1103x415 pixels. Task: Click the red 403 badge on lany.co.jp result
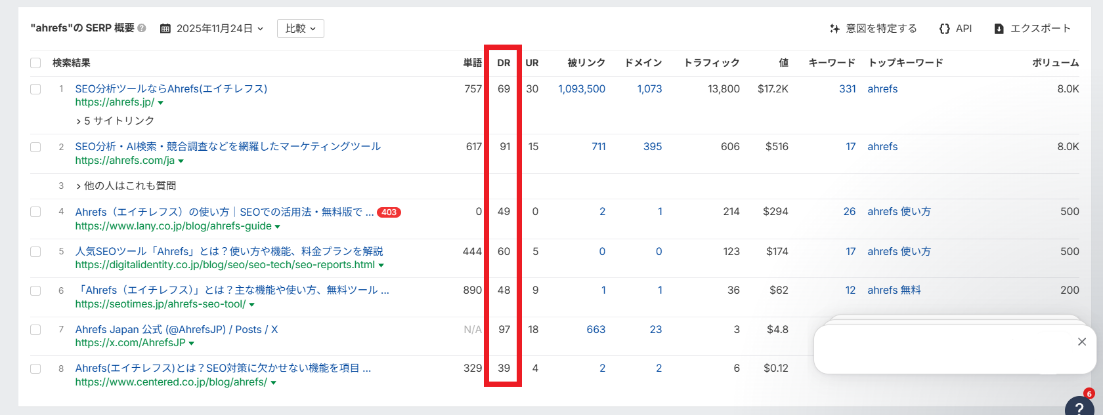[389, 212]
